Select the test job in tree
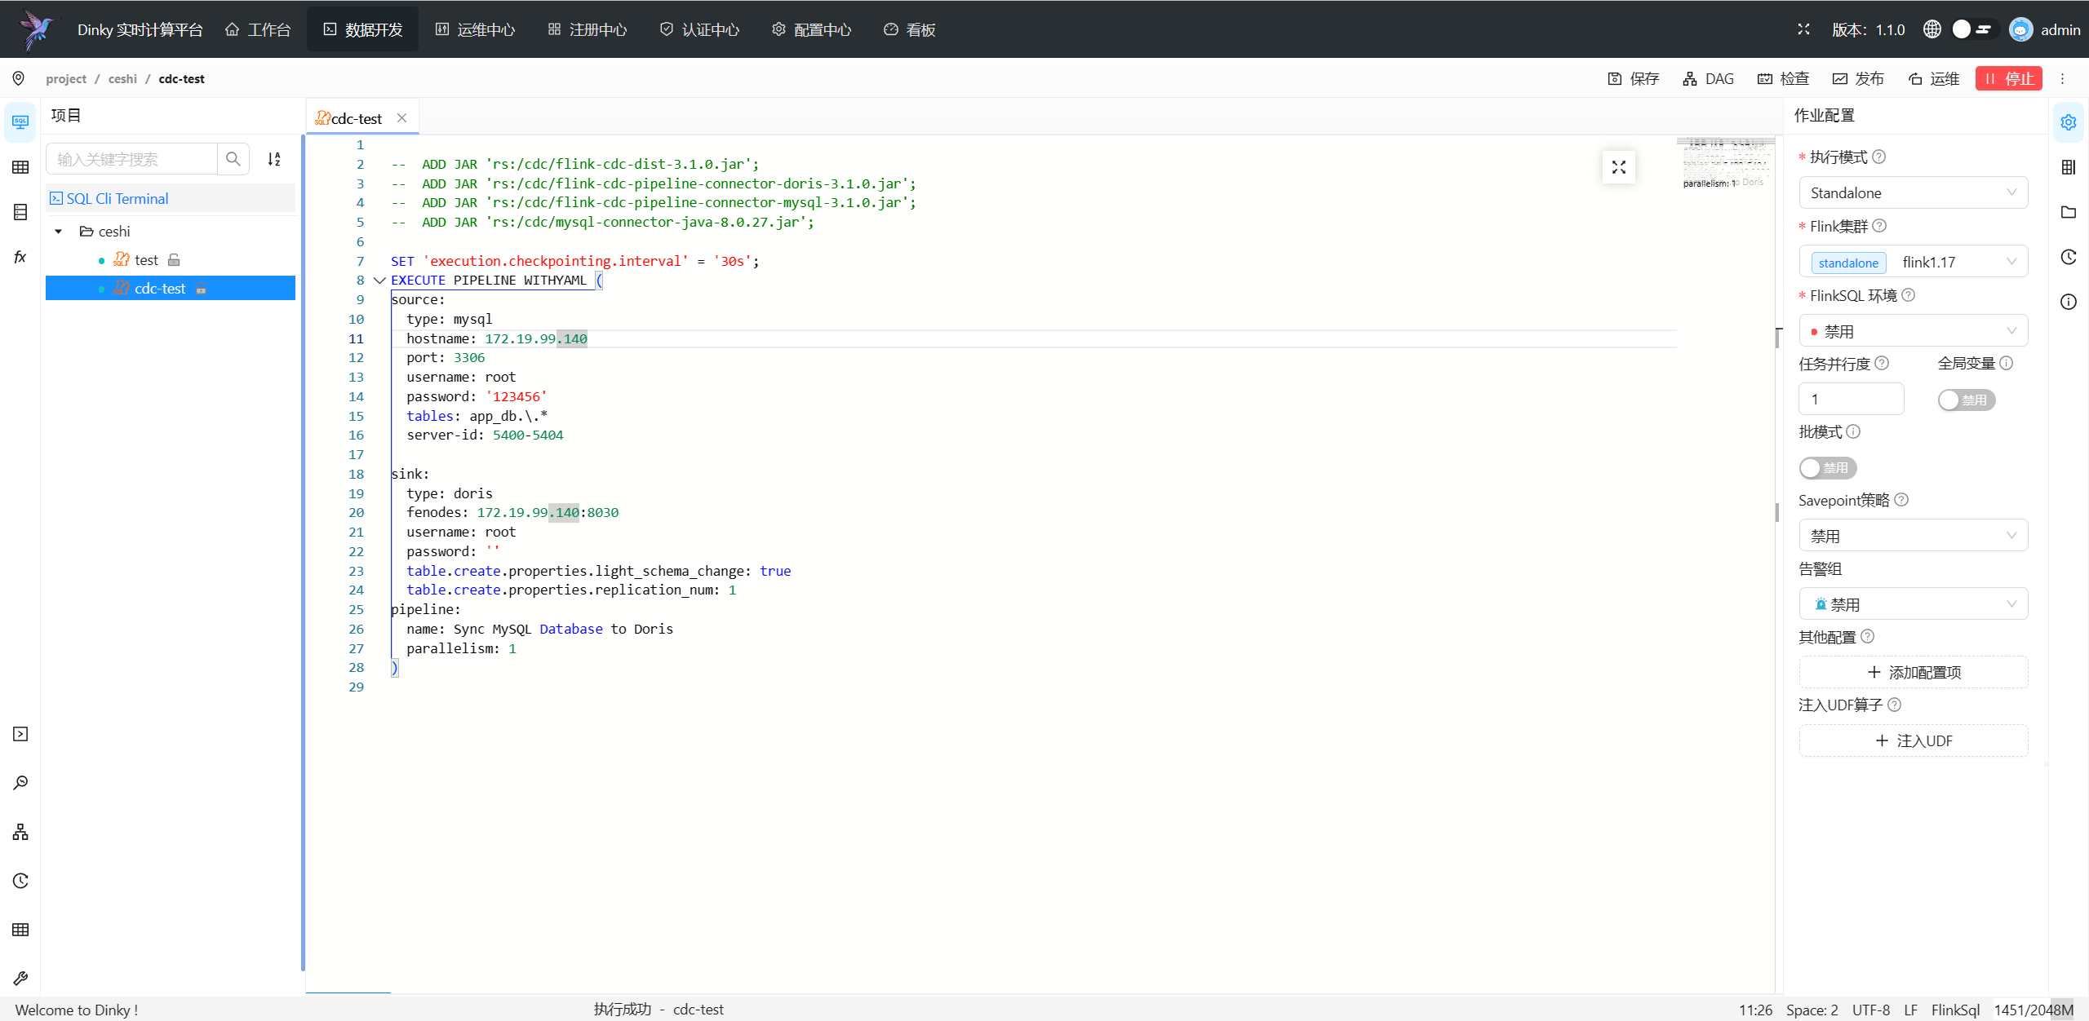The image size is (2089, 1021). (x=146, y=260)
